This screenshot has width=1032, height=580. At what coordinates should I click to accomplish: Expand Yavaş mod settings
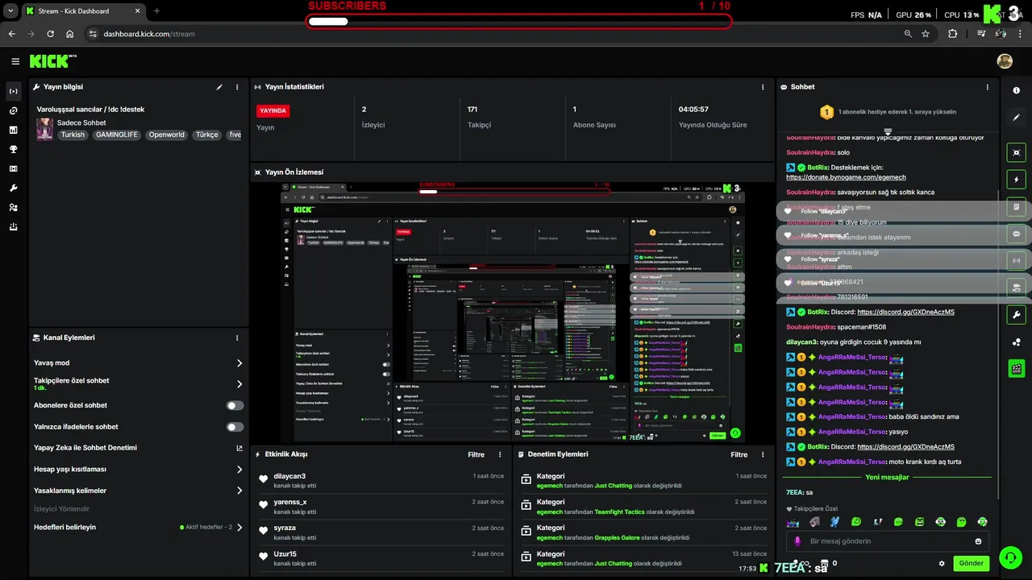239,363
